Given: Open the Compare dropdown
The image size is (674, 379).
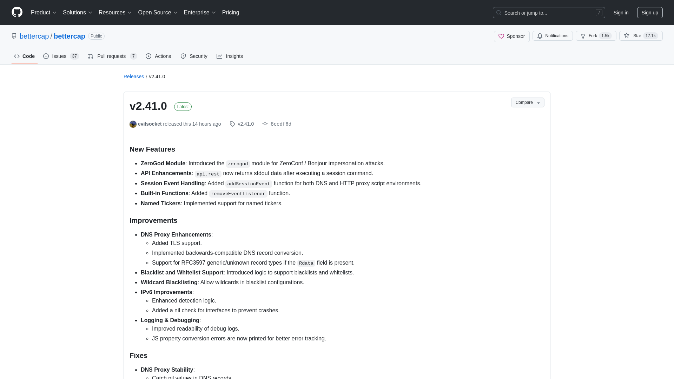Looking at the screenshot, I should click(x=528, y=102).
